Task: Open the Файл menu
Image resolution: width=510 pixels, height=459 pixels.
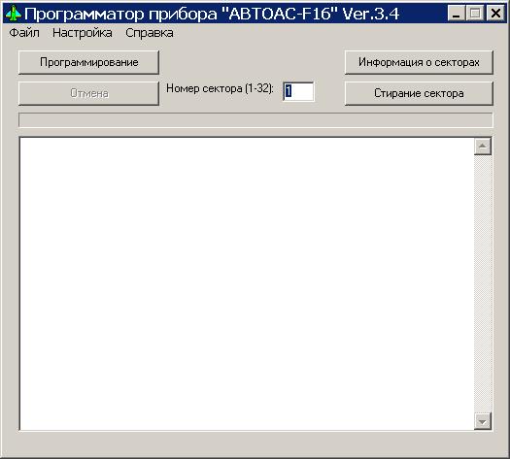Action: point(24,33)
